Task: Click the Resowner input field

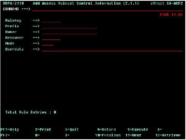Action: point(51,38)
